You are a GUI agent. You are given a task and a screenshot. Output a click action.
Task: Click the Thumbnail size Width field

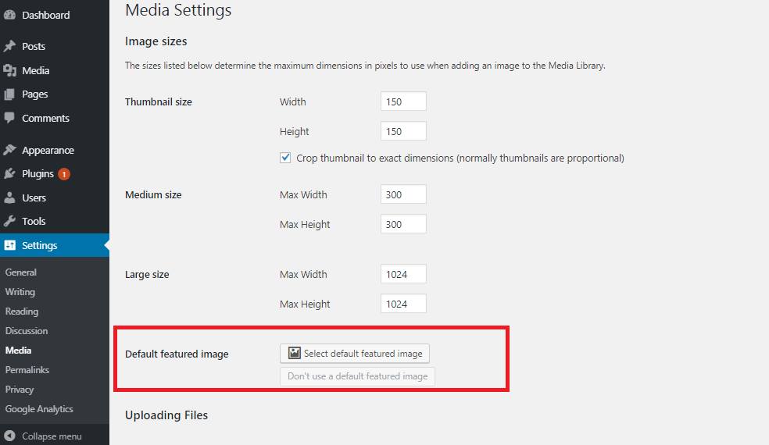403,101
